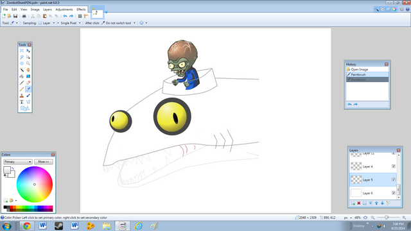The height and width of the screenshot is (231, 411).
Task: Select the Paint Bucket tool
Action: (22, 76)
